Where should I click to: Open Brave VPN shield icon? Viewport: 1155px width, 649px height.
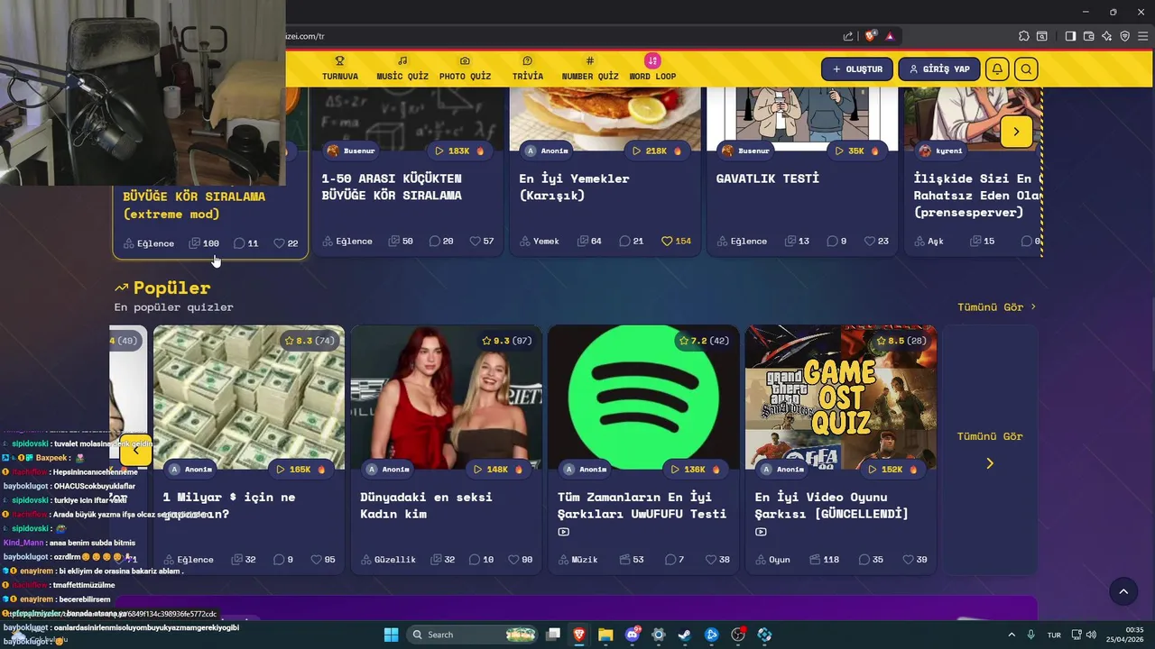coord(1125,36)
